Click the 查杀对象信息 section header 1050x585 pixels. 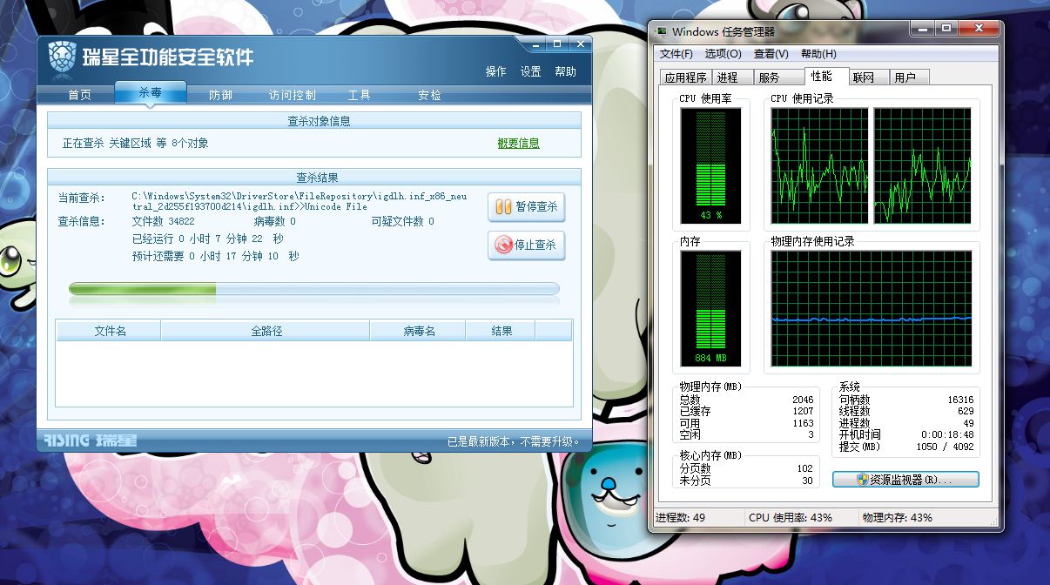(319, 121)
